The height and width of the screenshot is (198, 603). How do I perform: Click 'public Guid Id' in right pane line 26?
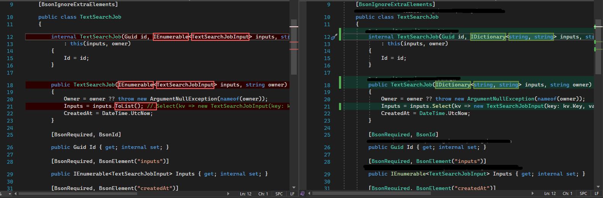click(391, 147)
